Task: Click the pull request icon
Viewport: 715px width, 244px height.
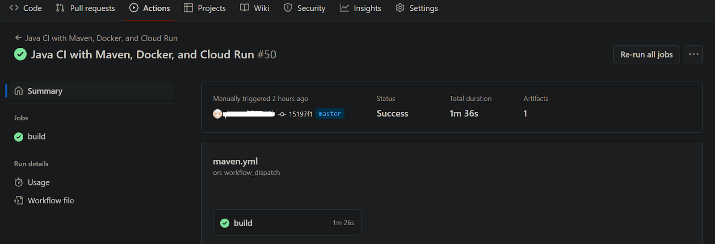Action: pos(60,8)
